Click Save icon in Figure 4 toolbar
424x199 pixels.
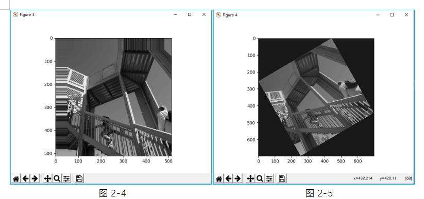click(282, 178)
